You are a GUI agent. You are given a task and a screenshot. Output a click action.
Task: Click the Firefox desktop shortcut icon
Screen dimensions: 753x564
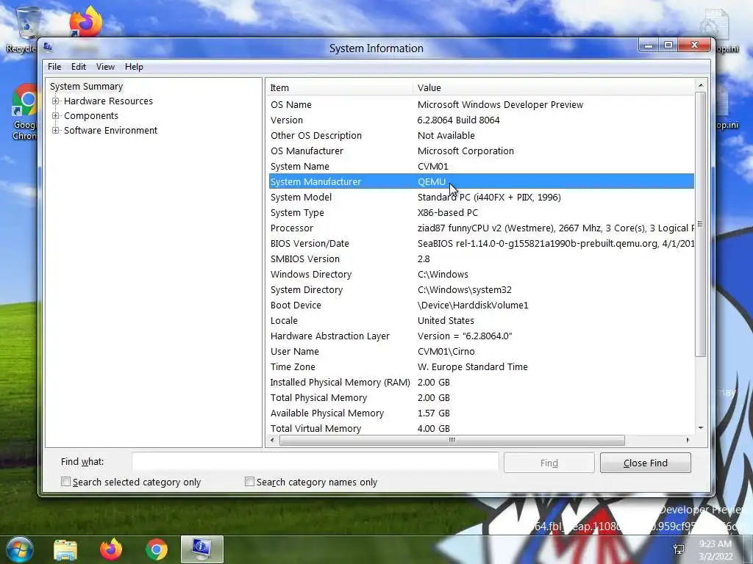86,21
